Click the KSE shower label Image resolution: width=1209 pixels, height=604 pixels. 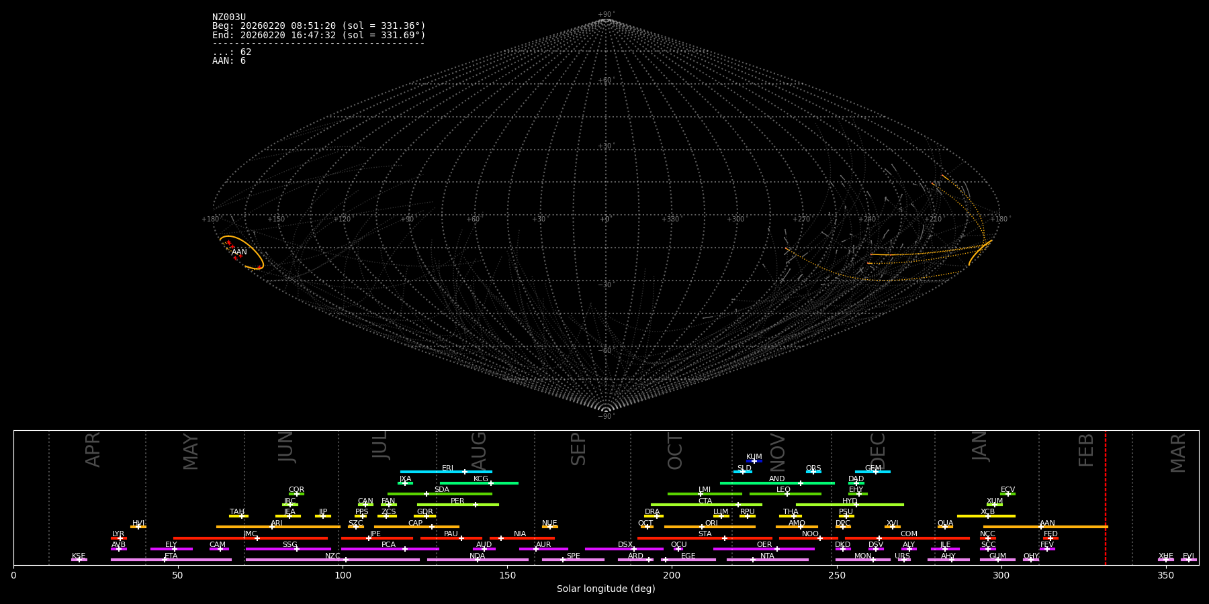pos(79,556)
